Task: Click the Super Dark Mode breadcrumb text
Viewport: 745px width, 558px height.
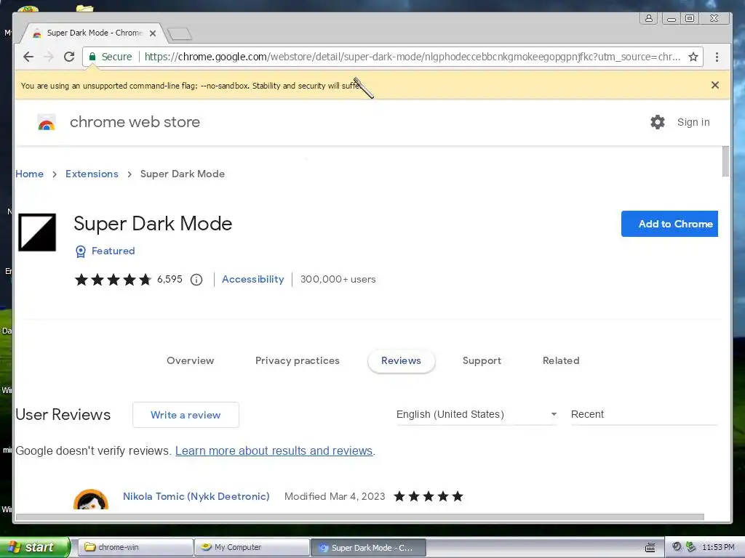Action: 183,174
